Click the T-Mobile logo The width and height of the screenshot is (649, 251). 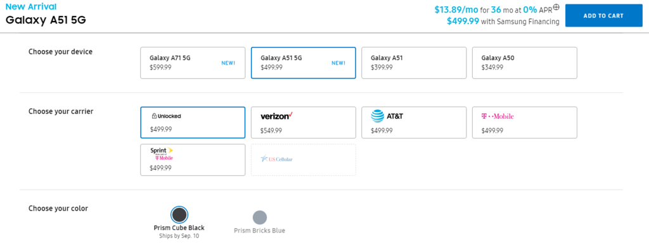[x=498, y=116]
